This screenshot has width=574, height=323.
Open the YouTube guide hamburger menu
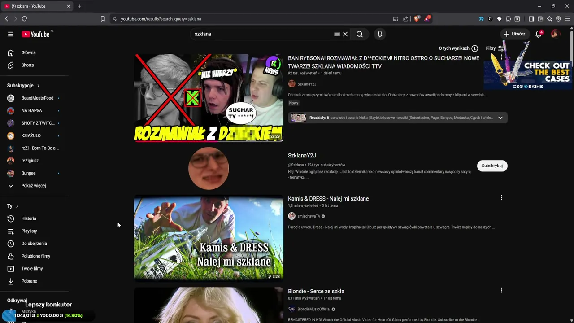11,34
